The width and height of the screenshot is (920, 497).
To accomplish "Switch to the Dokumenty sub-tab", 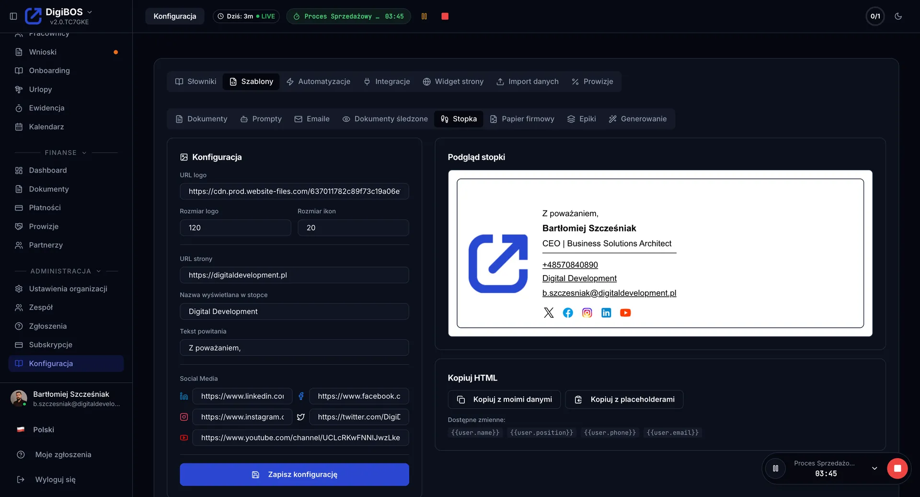I will [201, 119].
